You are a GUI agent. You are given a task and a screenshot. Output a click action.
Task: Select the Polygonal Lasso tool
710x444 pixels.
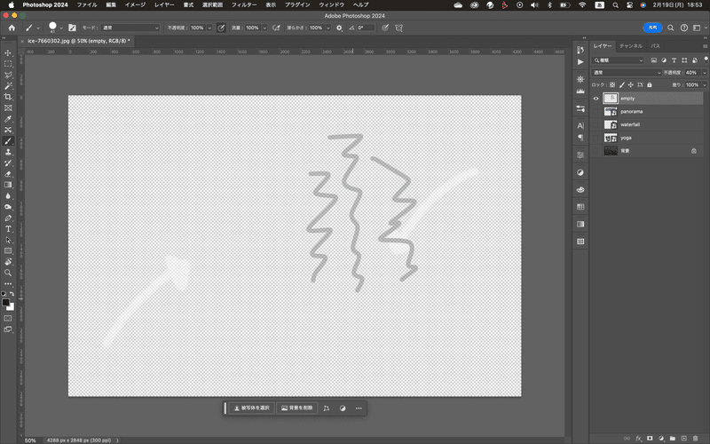pos(8,75)
